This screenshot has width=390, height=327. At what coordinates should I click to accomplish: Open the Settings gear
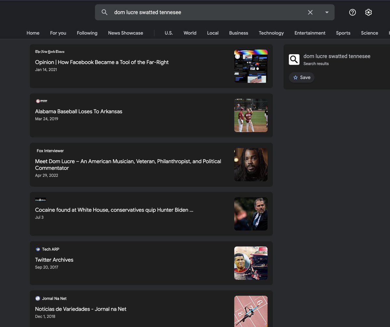(x=369, y=12)
